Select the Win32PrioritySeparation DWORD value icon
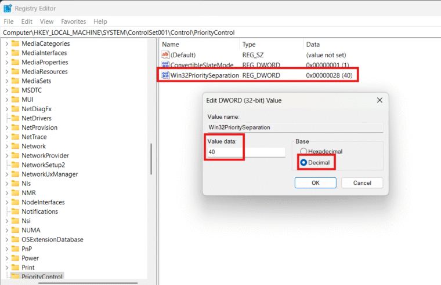The image size is (441, 285). pyautogui.click(x=166, y=75)
